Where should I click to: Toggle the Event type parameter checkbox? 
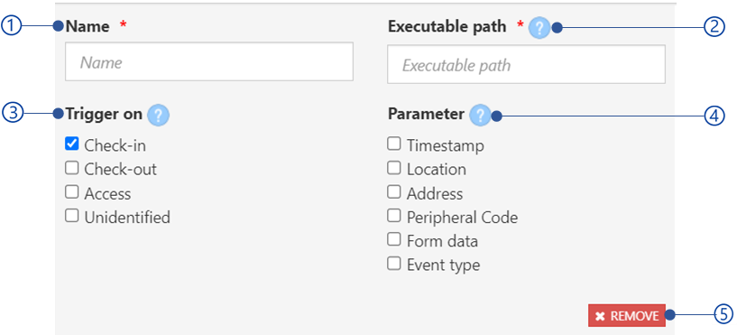[394, 264]
